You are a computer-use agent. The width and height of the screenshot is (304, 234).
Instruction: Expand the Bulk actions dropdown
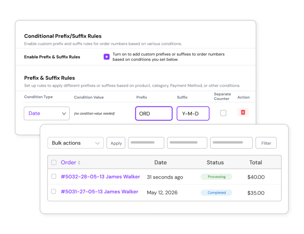tap(76, 143)
